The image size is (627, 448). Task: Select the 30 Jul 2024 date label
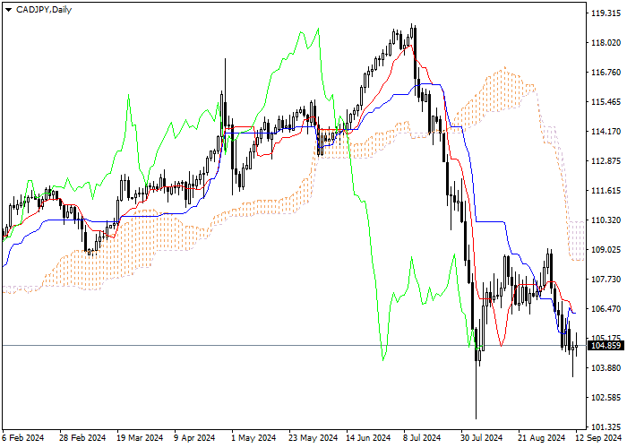pos(481,438)
